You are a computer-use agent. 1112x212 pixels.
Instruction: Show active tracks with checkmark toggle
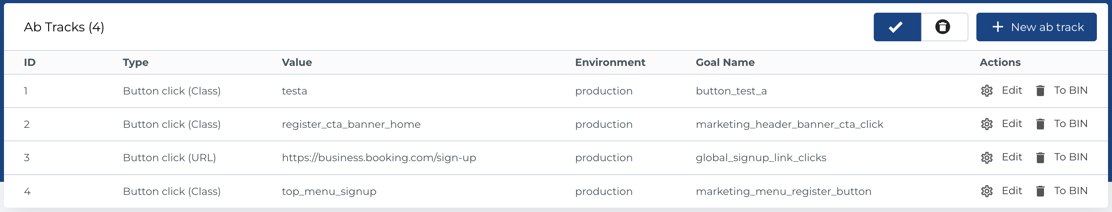pos(897,27)
